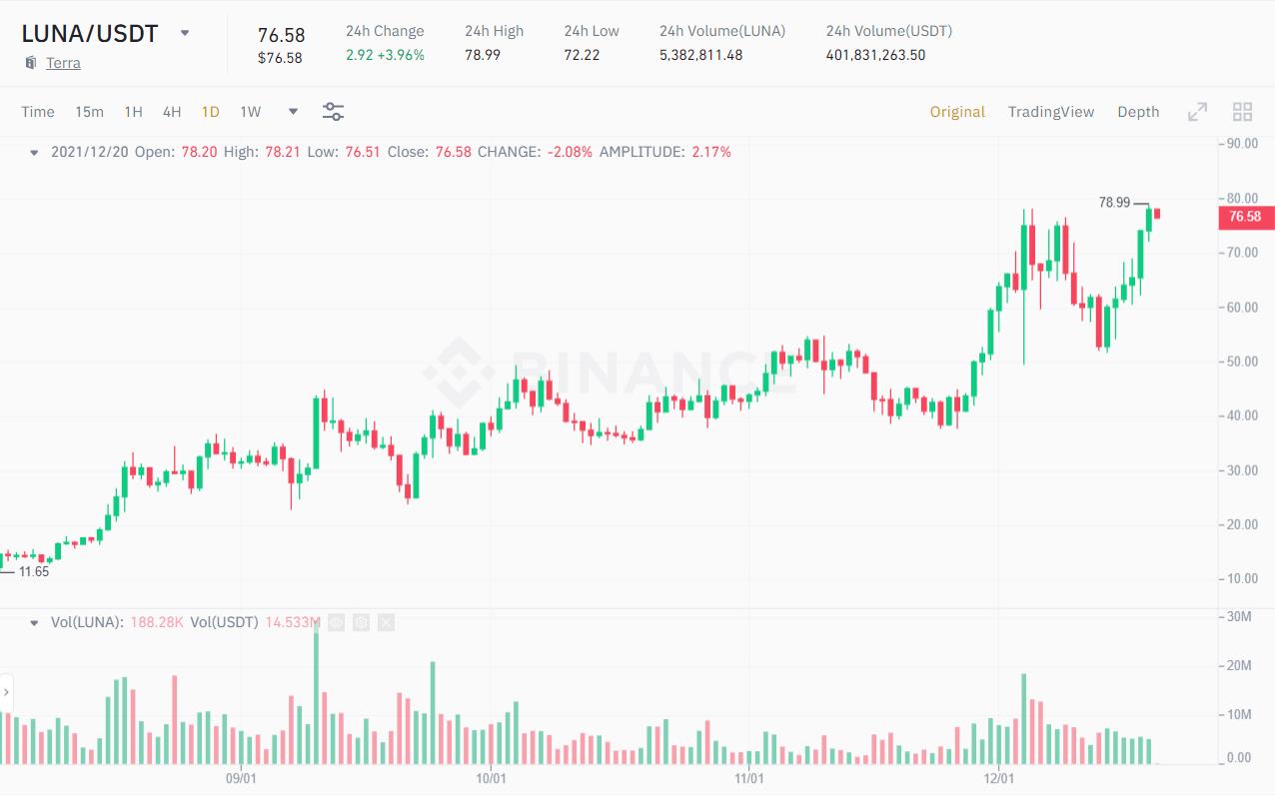Switch to the 4H interval

tap(172, 112)
